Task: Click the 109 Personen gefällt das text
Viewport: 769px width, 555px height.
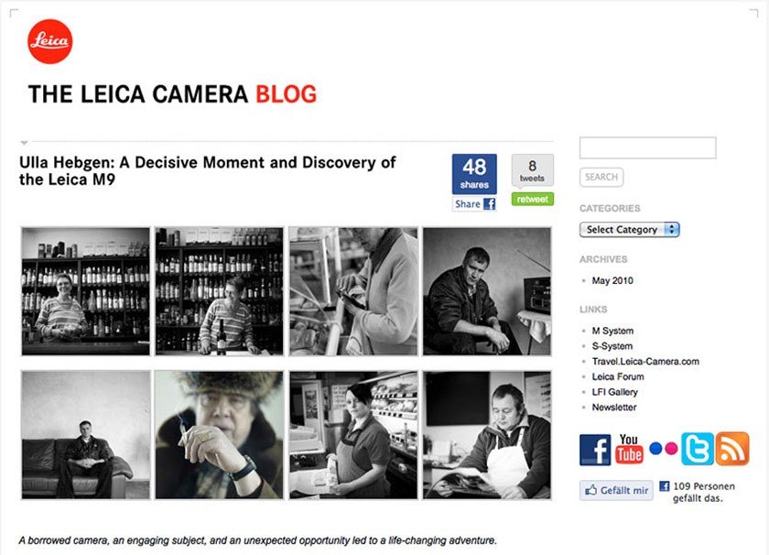Action: click(704, 492)
